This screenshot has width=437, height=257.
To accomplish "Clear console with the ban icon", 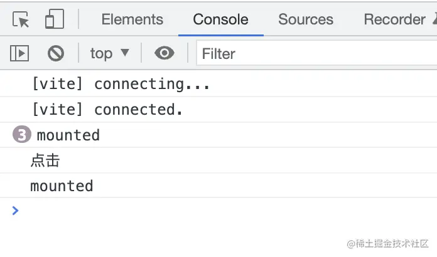I will coord(56,53).
